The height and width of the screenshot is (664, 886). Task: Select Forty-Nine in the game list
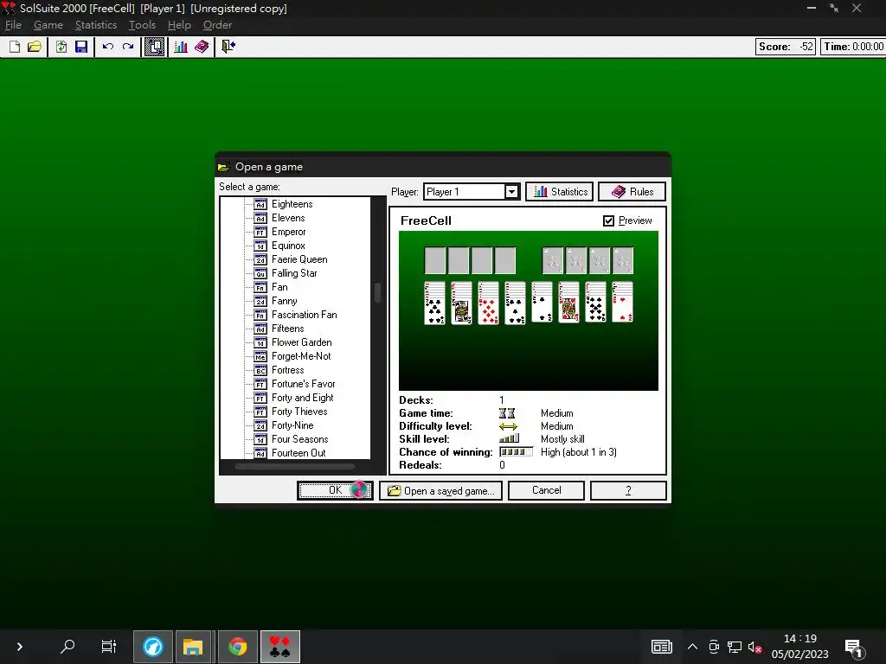(x=292, y=425)
